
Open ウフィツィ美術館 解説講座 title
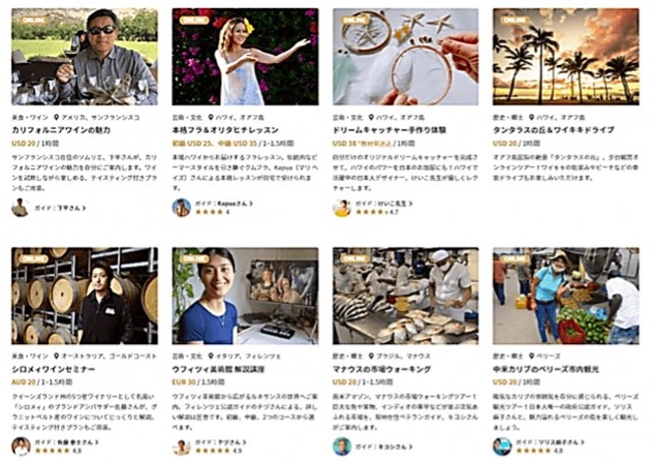(x=218, y=370)
